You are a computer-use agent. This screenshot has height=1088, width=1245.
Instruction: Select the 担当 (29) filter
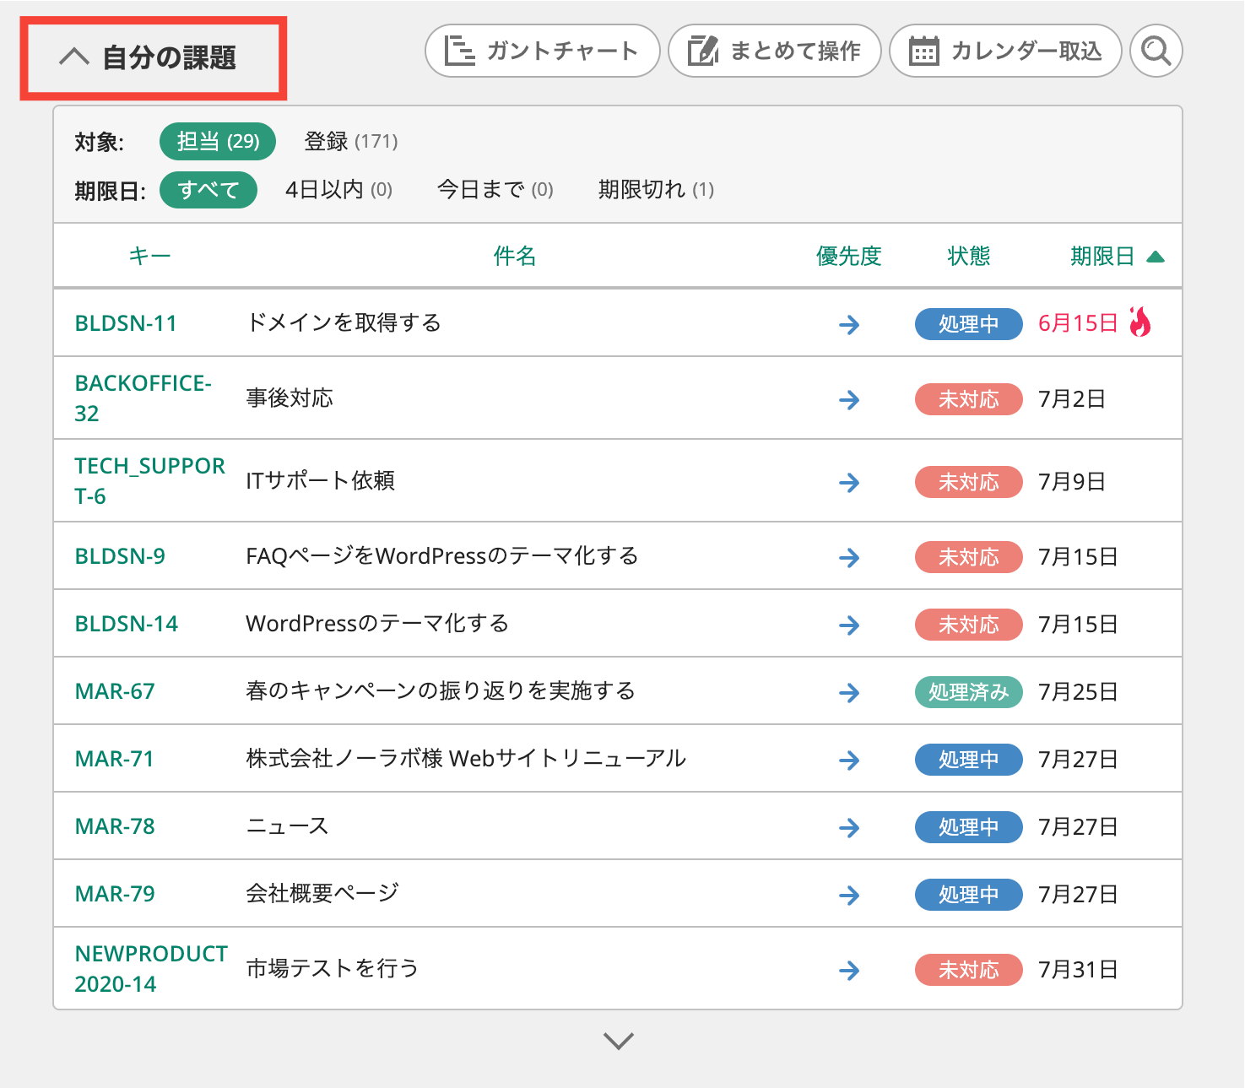(x=218, y=141)
